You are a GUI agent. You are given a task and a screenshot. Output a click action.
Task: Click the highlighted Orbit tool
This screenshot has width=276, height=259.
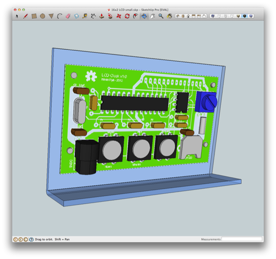point(144,16)
